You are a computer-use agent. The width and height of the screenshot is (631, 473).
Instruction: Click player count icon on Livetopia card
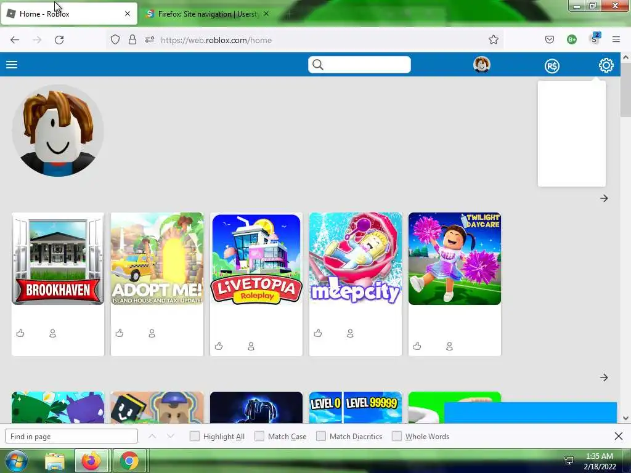[251, 346]
